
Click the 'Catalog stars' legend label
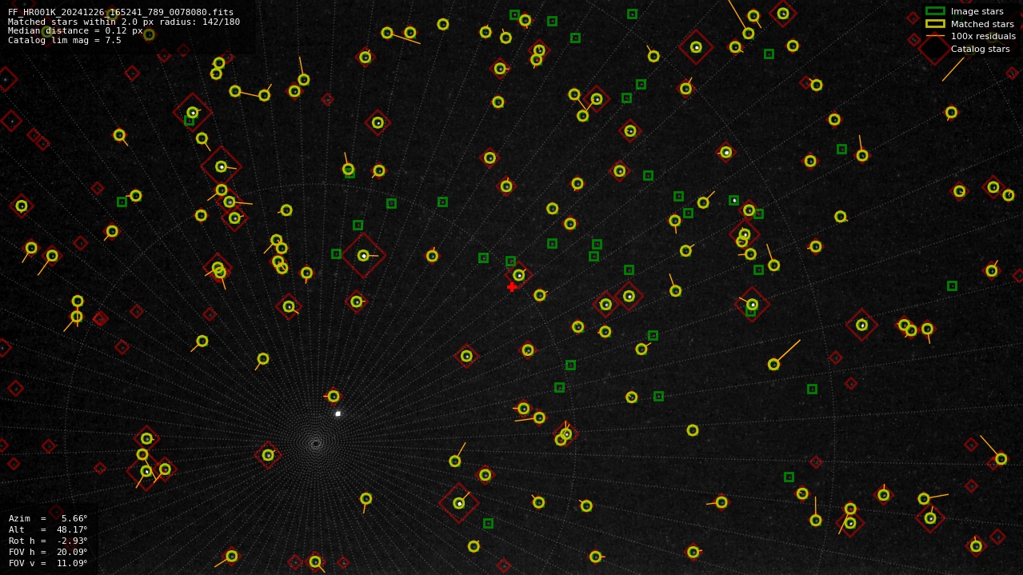click(981, 49)
